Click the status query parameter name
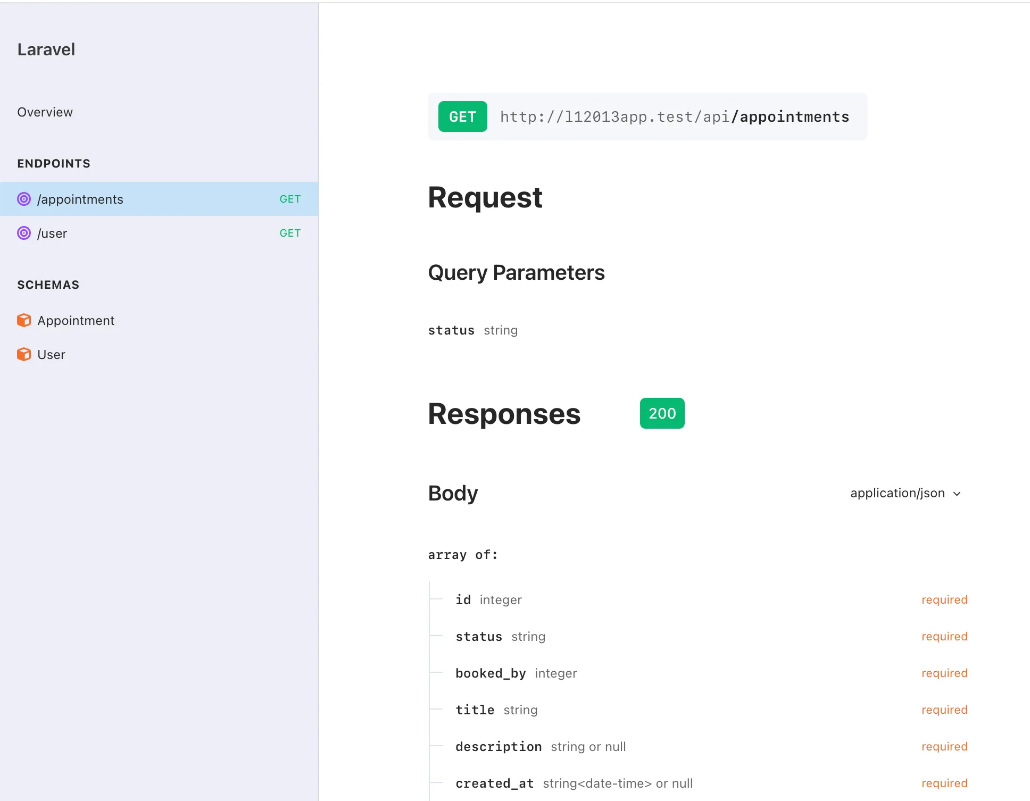The image size is (1030, 801). tap(451, 330)
